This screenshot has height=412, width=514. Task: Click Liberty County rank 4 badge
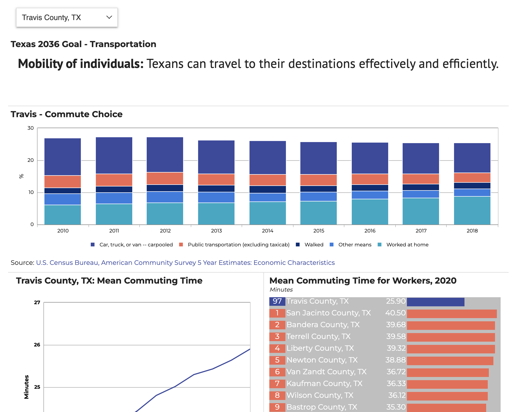[277, 348]
